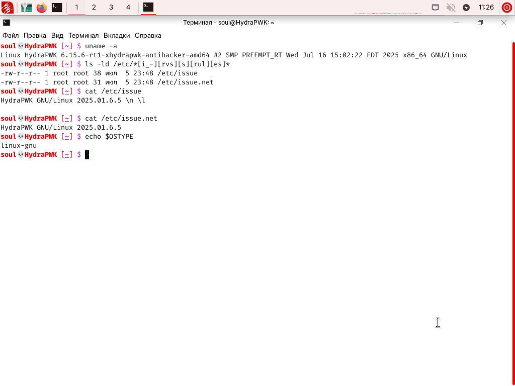Switch to workspace 3

tap(111, 7)
